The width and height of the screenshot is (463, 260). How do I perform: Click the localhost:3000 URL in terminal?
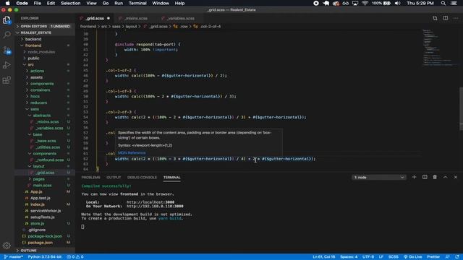[150, 202]
